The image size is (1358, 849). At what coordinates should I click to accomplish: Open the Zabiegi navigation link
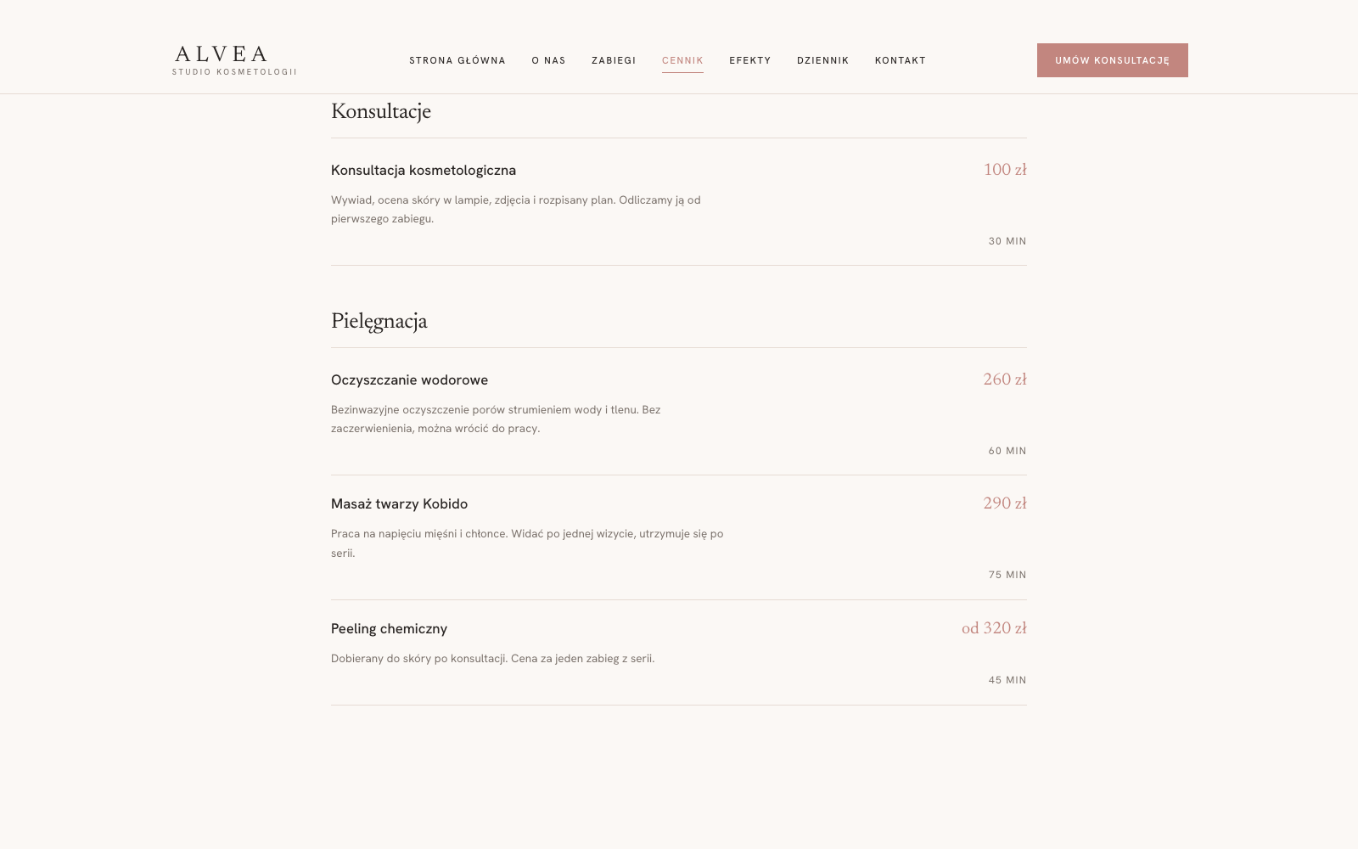[614, 60]
